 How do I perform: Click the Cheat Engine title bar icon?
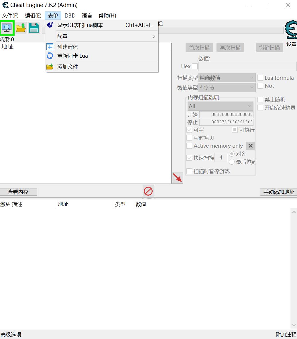[5, 5]
